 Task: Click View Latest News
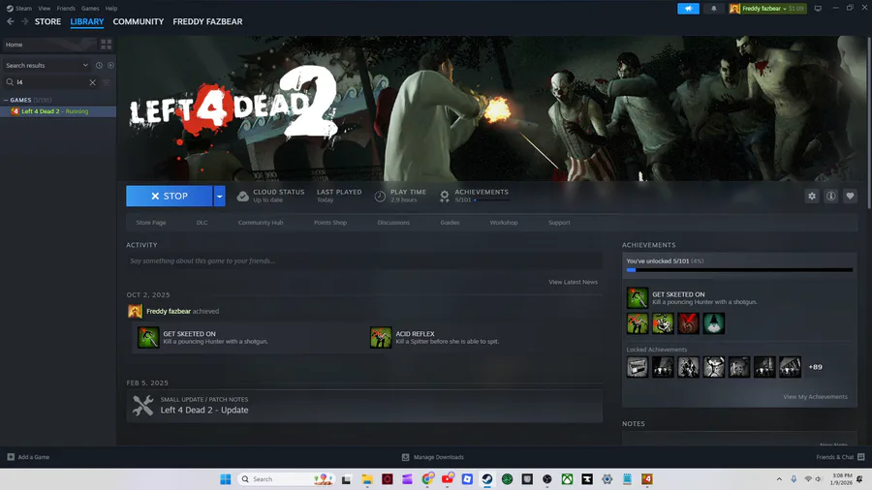(x=573, y=282)
